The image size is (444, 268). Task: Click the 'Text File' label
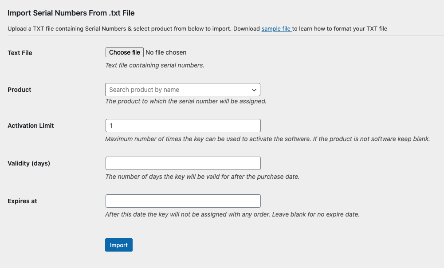[20, 53]
